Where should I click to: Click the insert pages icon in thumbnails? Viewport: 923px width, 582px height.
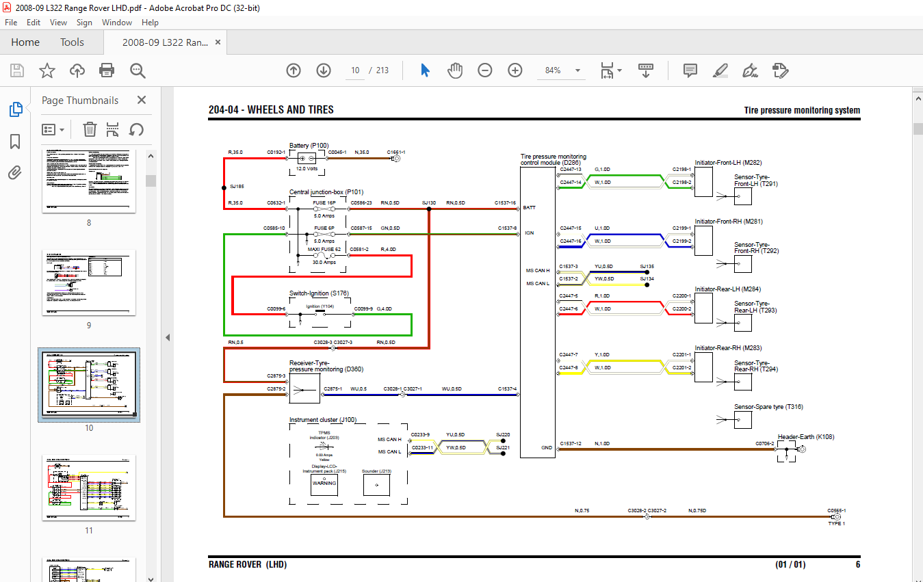coord(113,129)
